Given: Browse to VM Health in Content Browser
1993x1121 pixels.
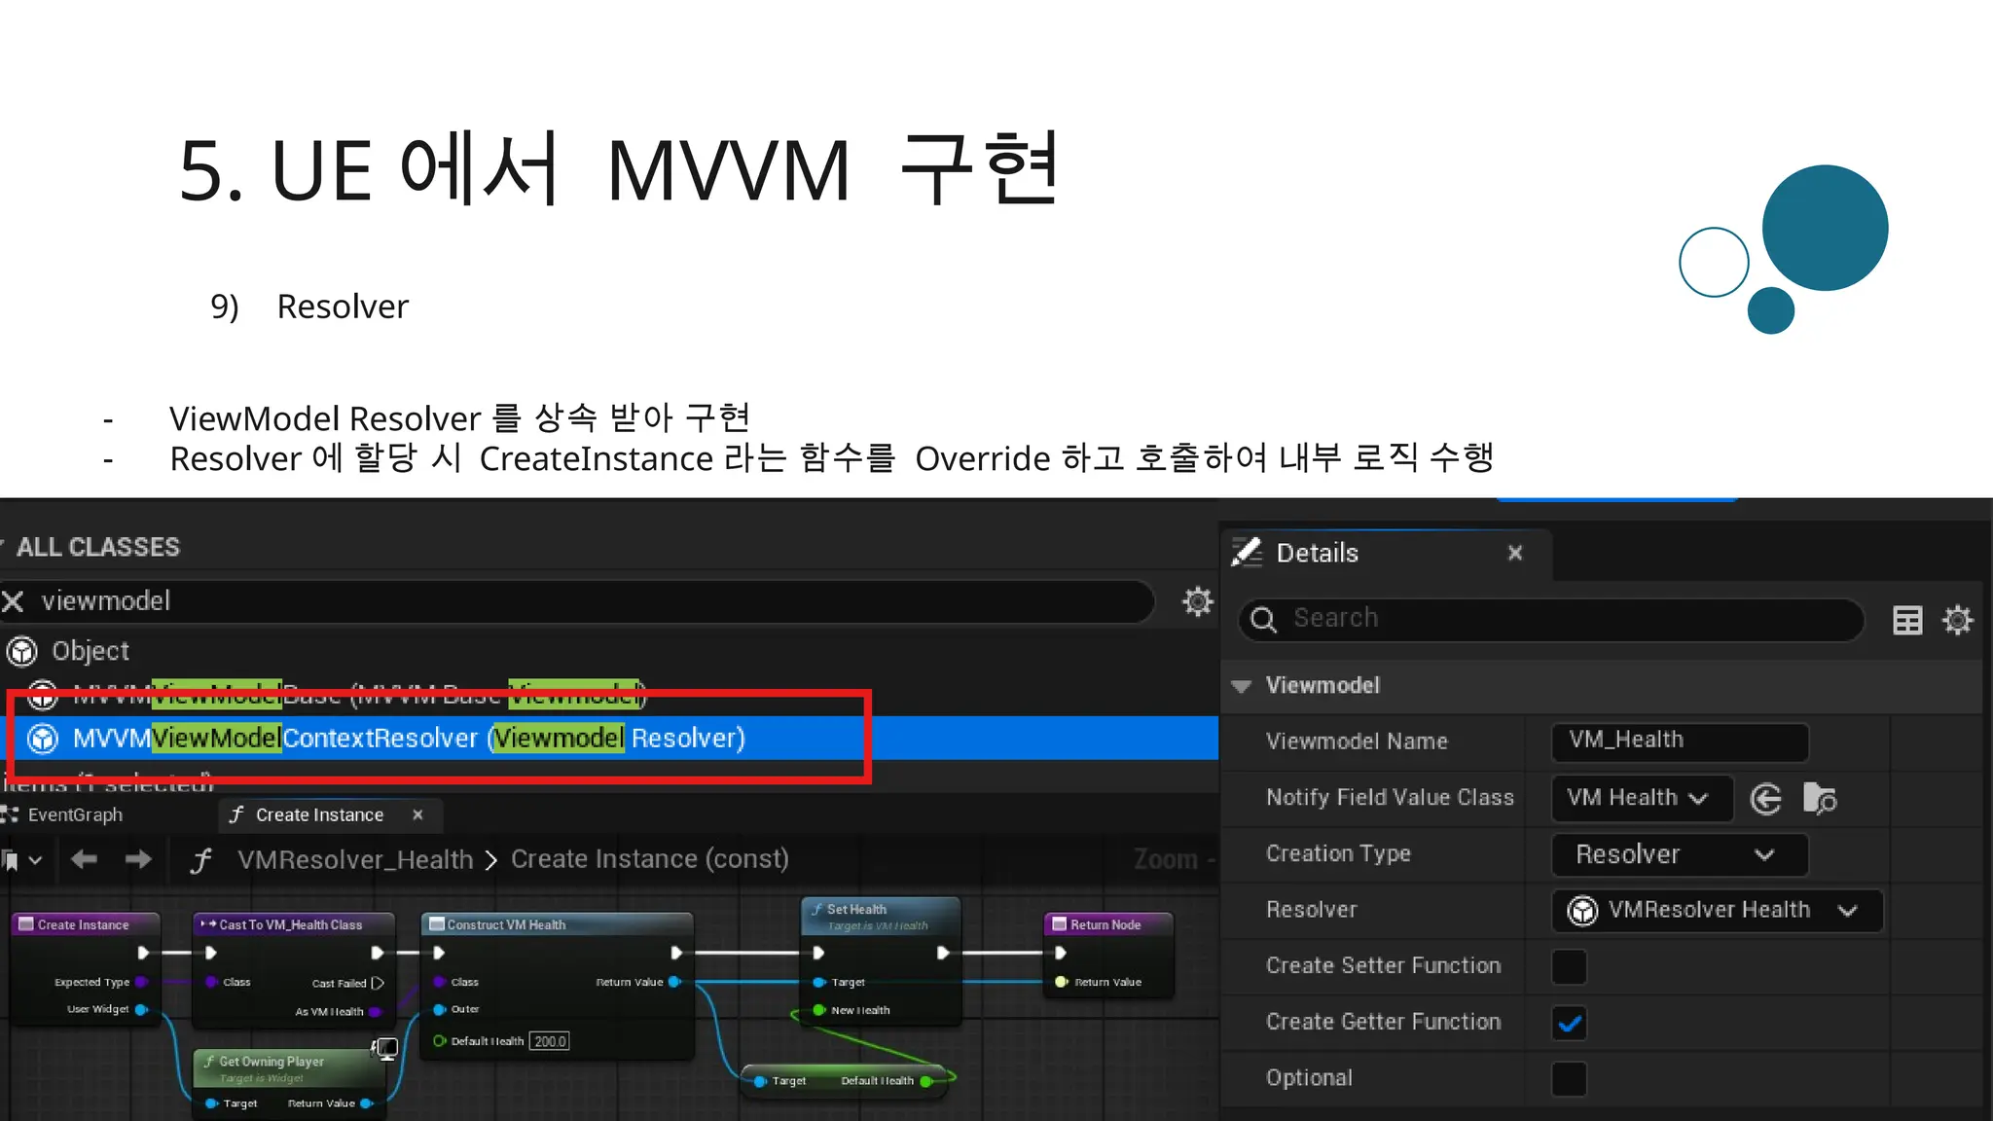Looking at the screenshot, I should click(x=1820, y=799).
